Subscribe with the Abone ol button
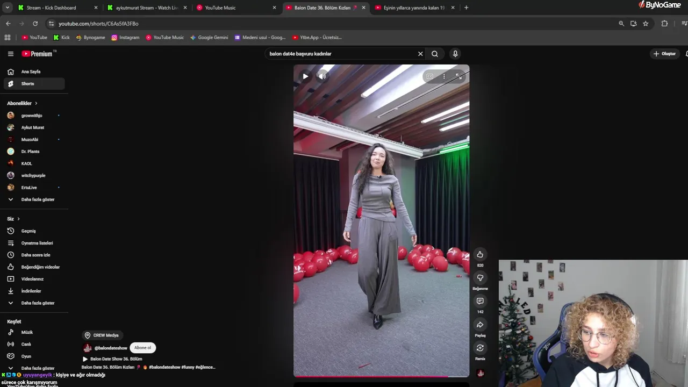The width and height of the screenshot is (688, 387). pyautogui.click(x=143, y=348)
